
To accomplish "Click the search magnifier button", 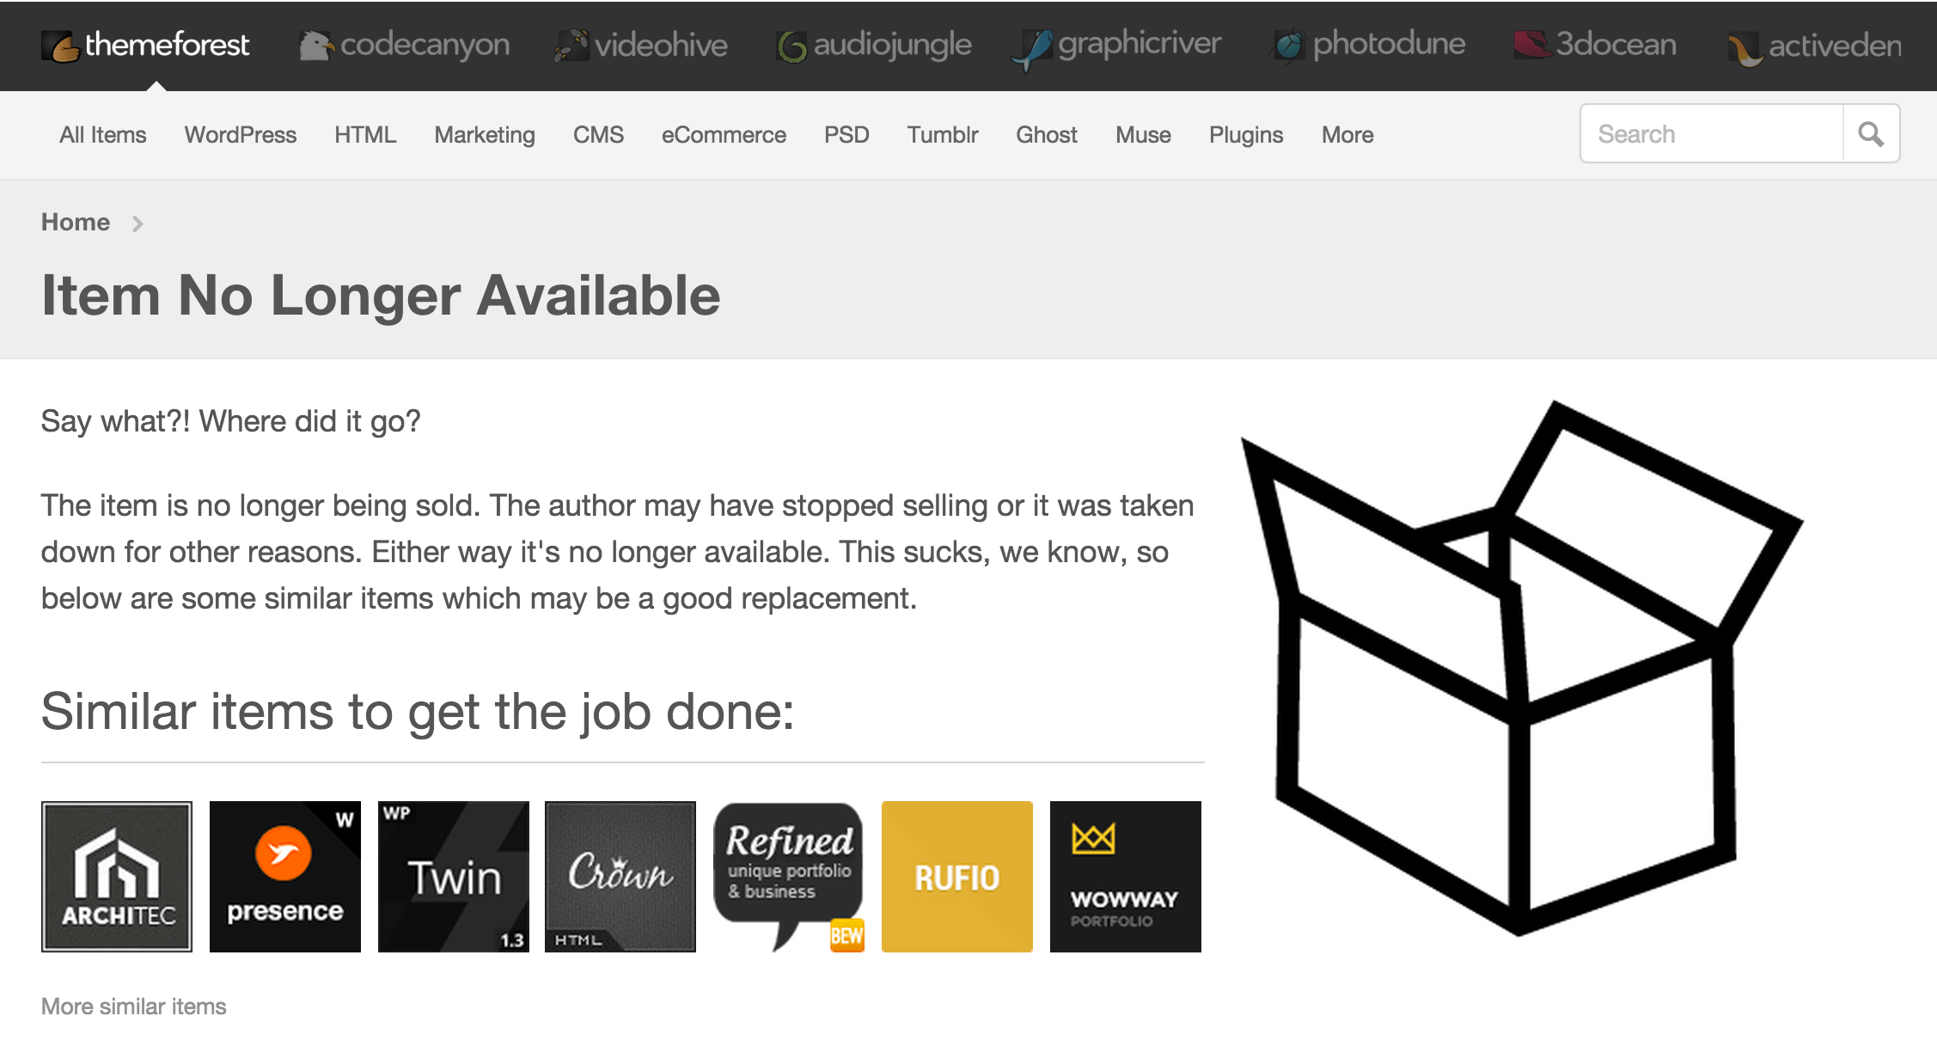I will coord(1871,134).
